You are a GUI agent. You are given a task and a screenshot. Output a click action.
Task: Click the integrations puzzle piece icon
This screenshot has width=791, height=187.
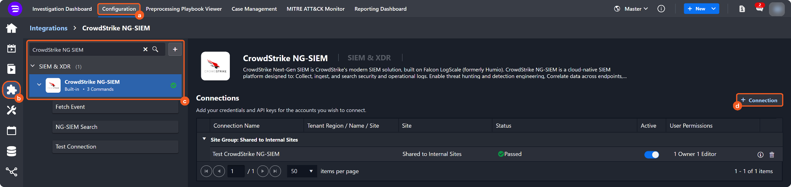pyautogui.click(x=12, y=90)
